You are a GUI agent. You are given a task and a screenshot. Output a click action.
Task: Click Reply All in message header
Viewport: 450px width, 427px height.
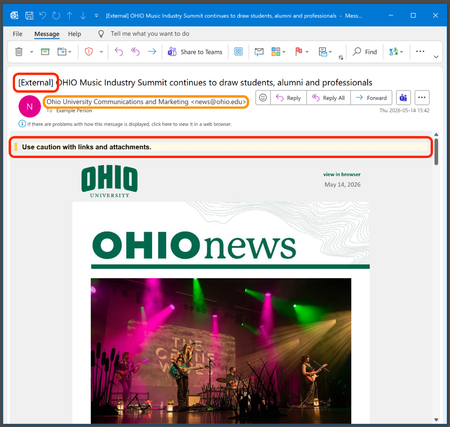328,98
